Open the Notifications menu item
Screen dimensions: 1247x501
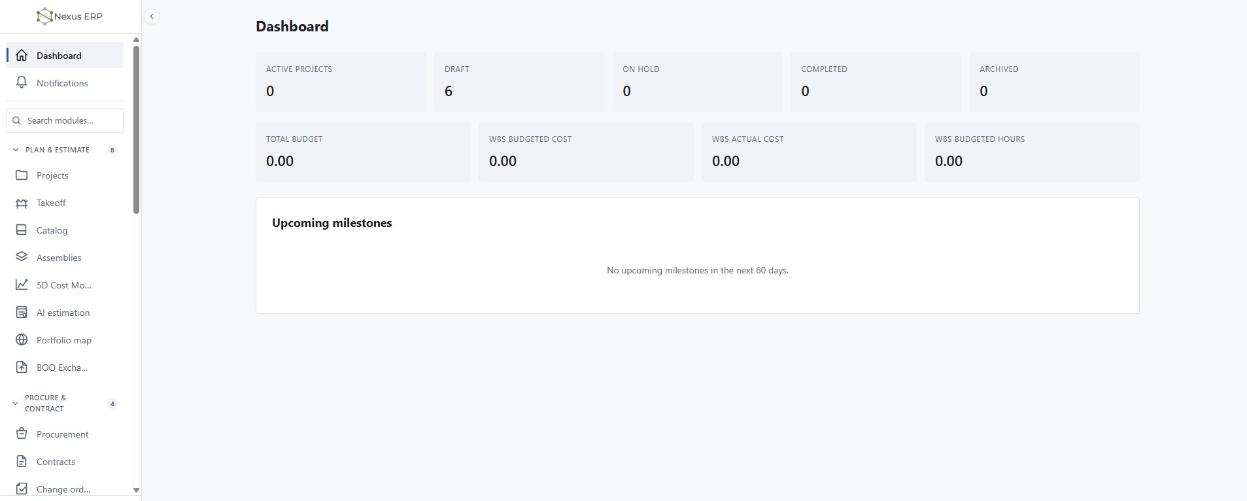pyautogui.click(x=65, y=83)
